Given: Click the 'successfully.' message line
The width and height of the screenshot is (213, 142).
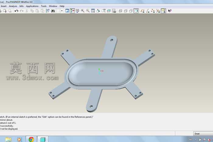Looking at the screenshot, I should tap(7, 126).
